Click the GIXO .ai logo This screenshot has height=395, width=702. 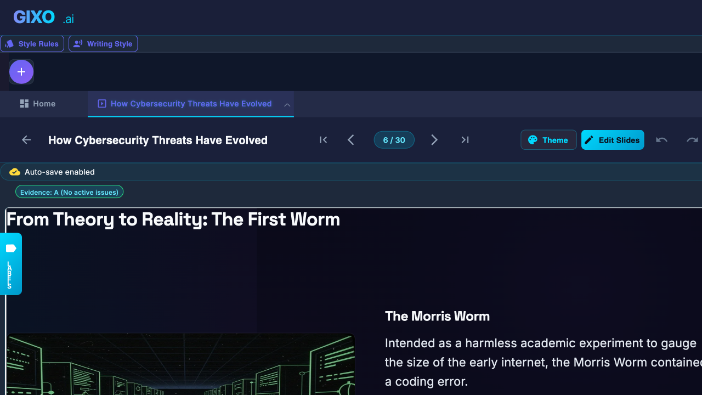(x=43, y=18)
